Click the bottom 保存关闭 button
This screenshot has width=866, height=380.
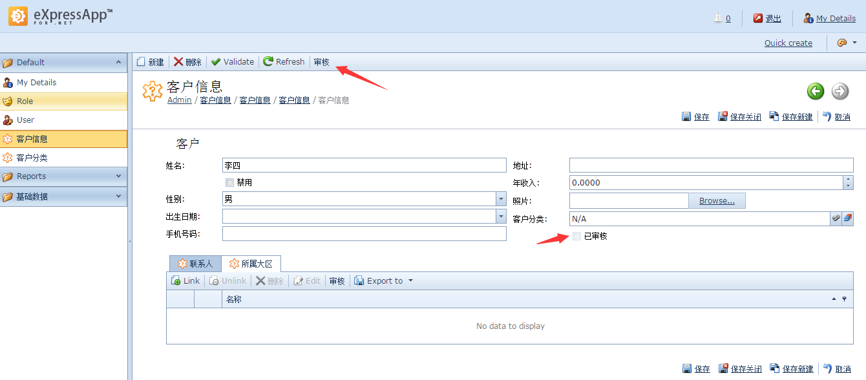(740, 369)
